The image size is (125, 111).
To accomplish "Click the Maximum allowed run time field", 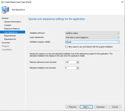I will click(x=71, y=62).
